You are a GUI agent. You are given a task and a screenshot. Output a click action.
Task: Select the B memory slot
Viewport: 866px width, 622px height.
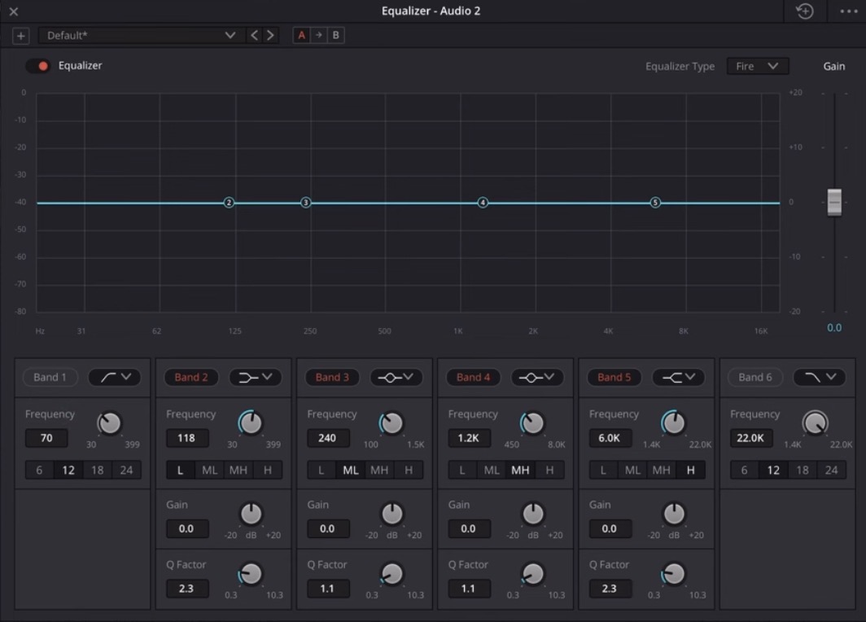[335, 35]
